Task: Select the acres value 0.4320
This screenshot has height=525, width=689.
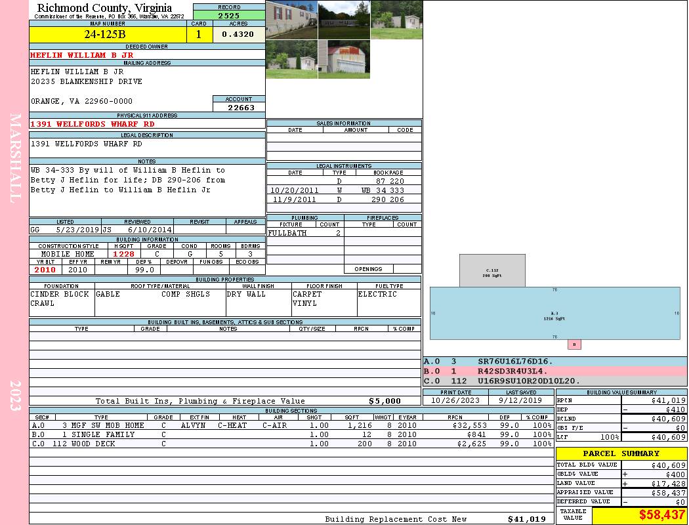Action: point(238,34)
